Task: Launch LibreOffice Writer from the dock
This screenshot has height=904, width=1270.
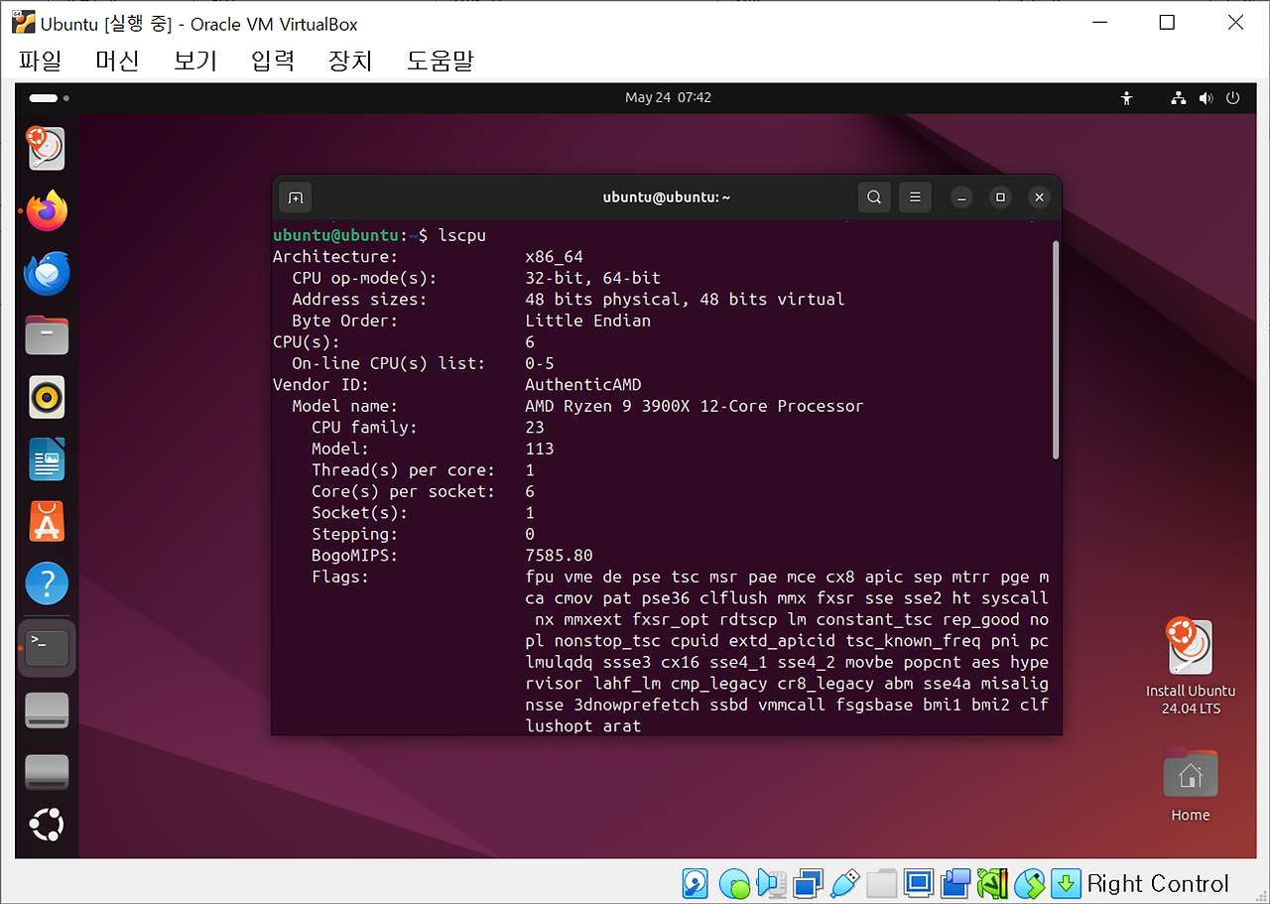Action: 47,459
